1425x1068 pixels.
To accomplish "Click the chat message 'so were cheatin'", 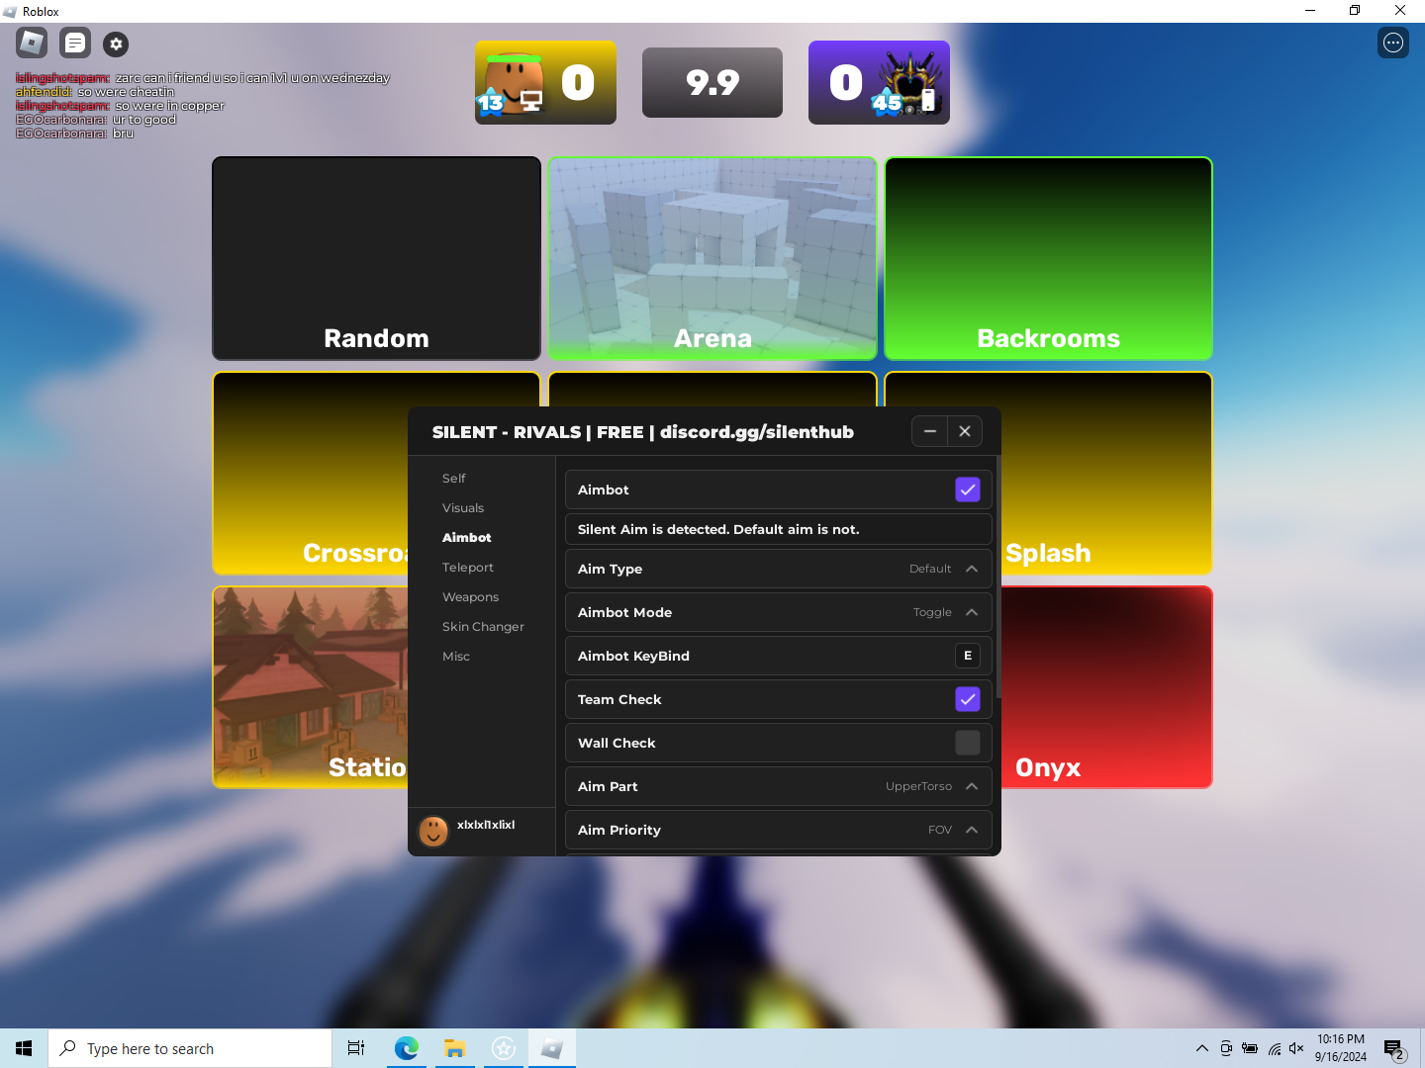I will tap(126, 92).
